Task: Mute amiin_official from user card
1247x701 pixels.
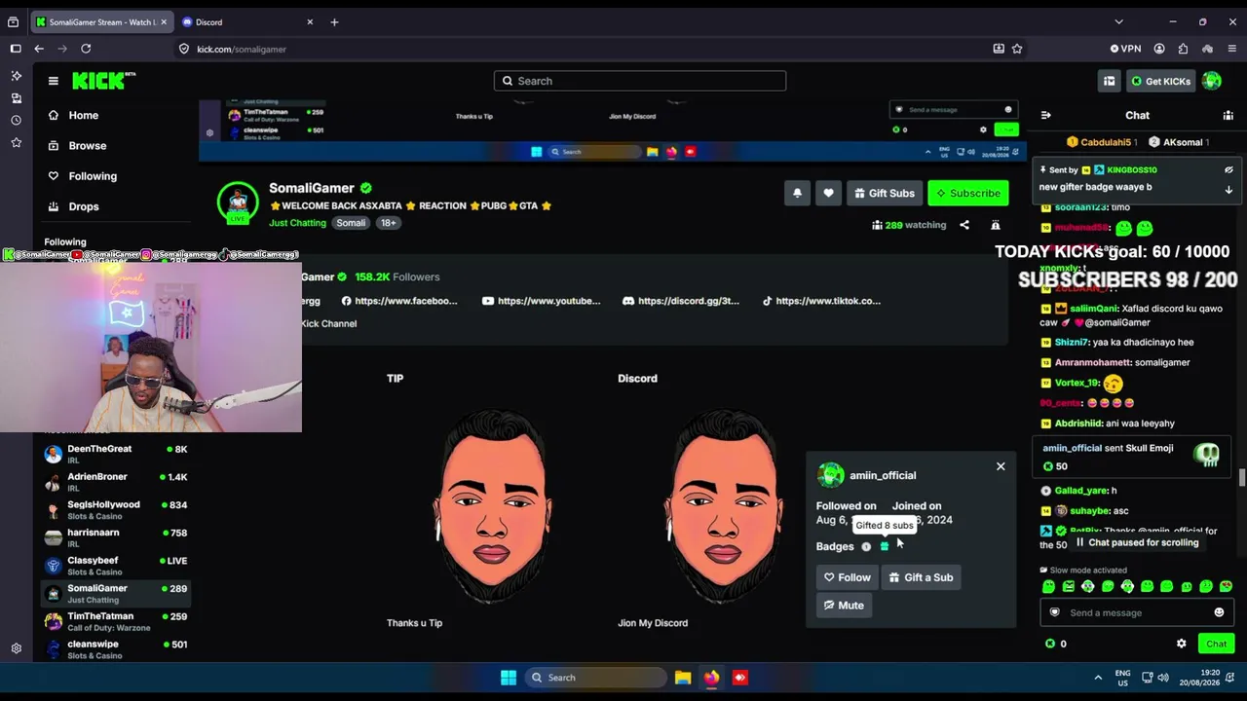Action: [x=844, y=606]
